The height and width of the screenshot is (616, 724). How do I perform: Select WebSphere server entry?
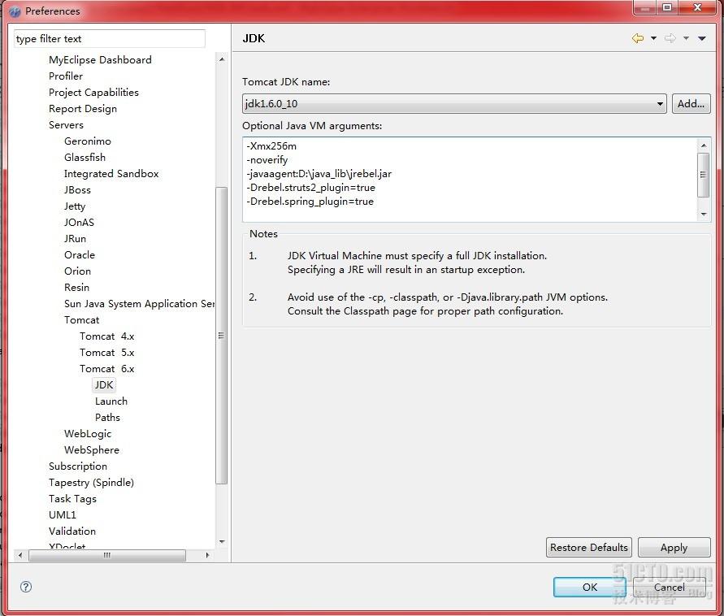tap(92, 449)
